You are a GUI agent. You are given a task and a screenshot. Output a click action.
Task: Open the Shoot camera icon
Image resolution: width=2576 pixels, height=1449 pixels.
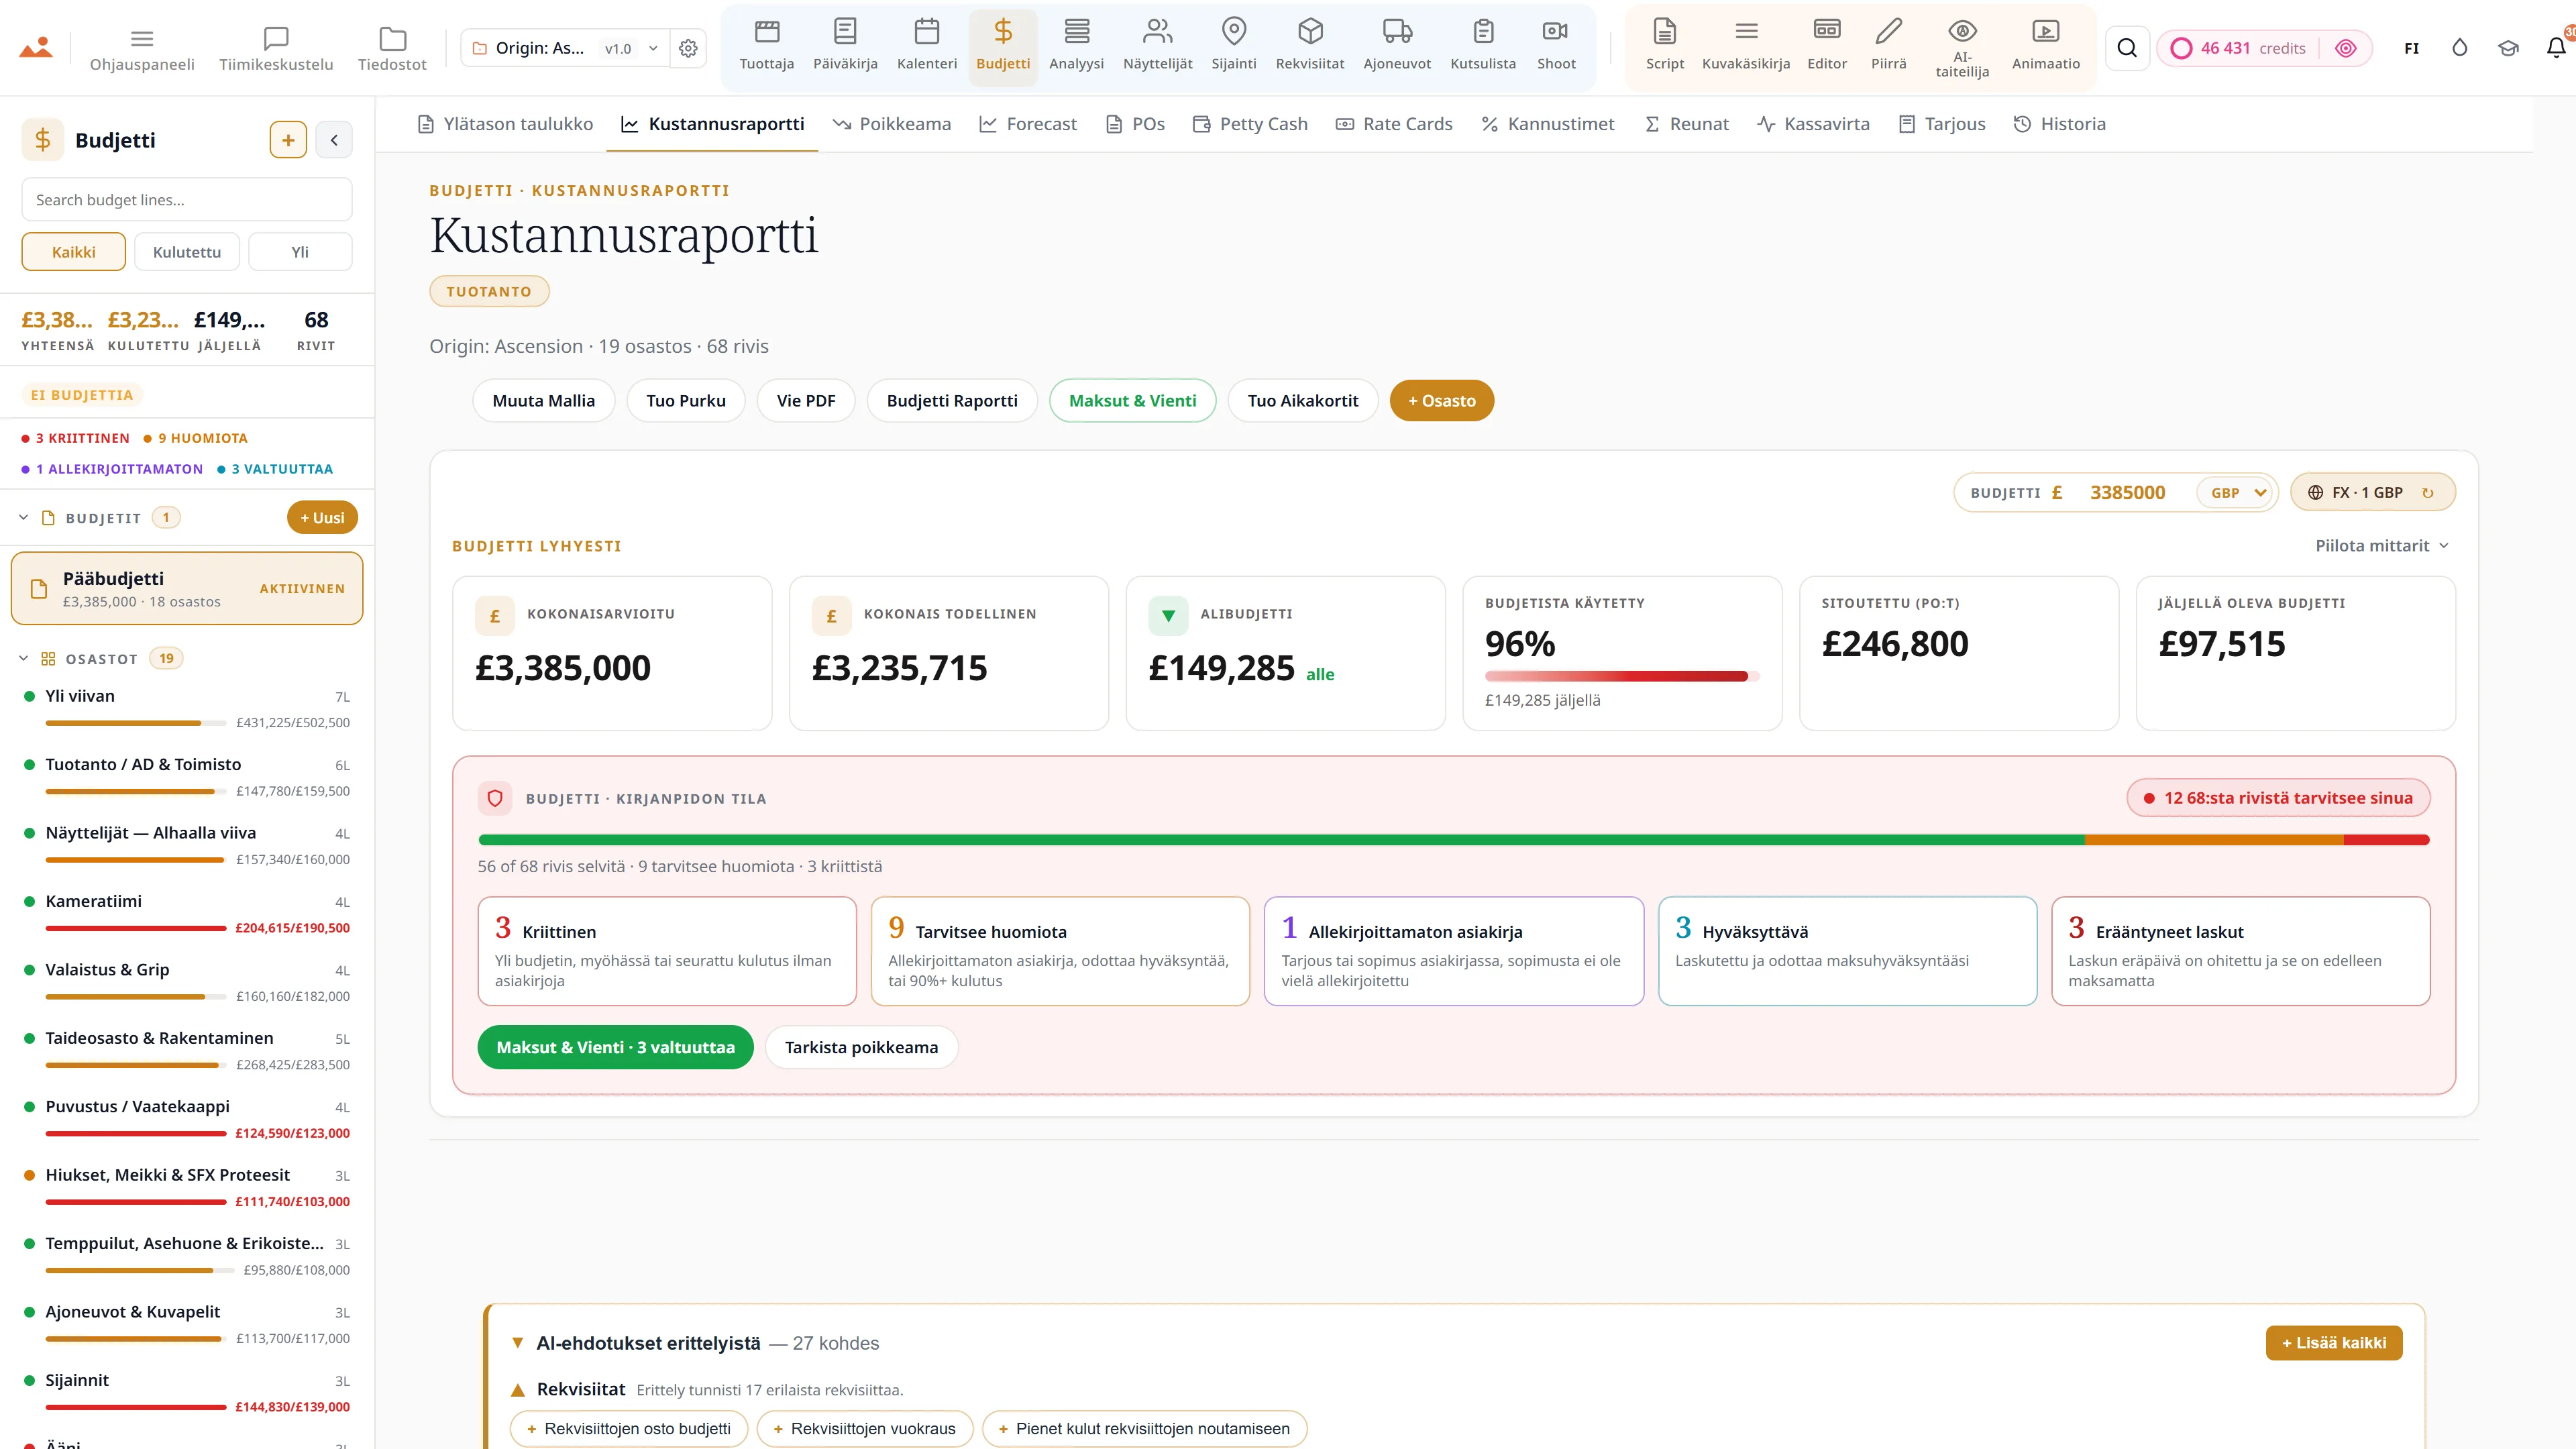click(x=1556, y=32)
